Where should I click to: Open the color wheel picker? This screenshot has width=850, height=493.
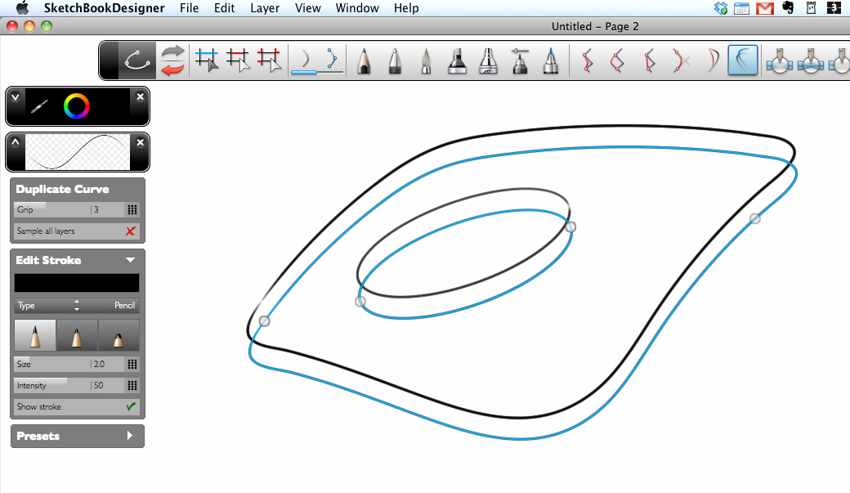[x=77, y=105]
